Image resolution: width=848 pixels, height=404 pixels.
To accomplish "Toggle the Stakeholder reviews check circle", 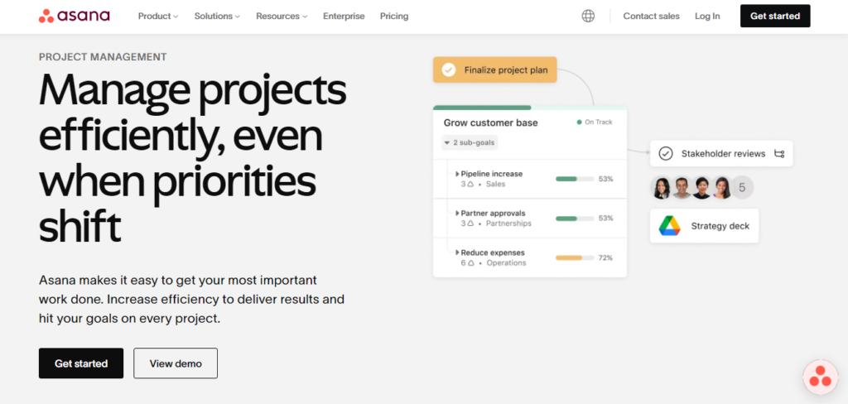I will [x=665, y=154].
